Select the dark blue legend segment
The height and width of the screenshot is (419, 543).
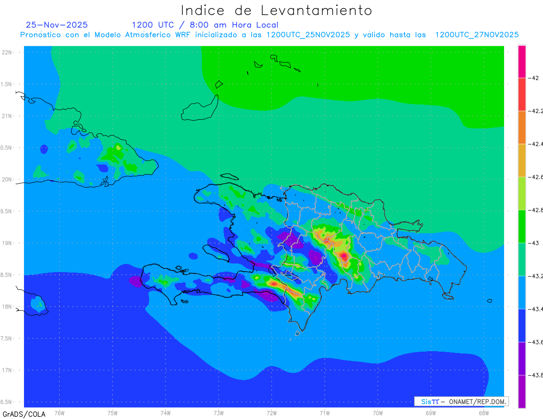522,325
